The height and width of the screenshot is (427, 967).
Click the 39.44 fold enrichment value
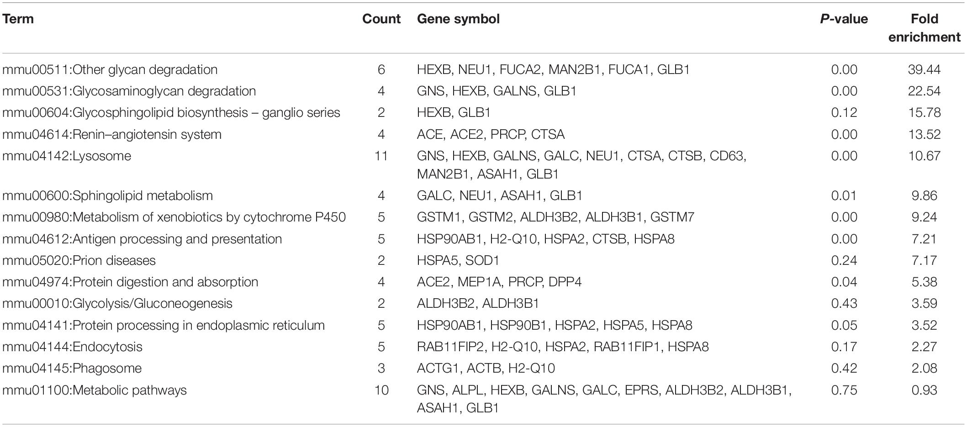924,69
